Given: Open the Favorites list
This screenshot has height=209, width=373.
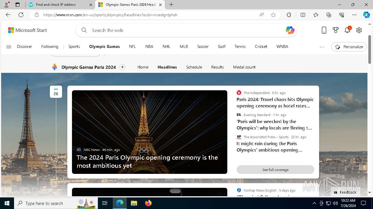Looking at the screenshot, I should pyautogui.click(x=316, y=15).
